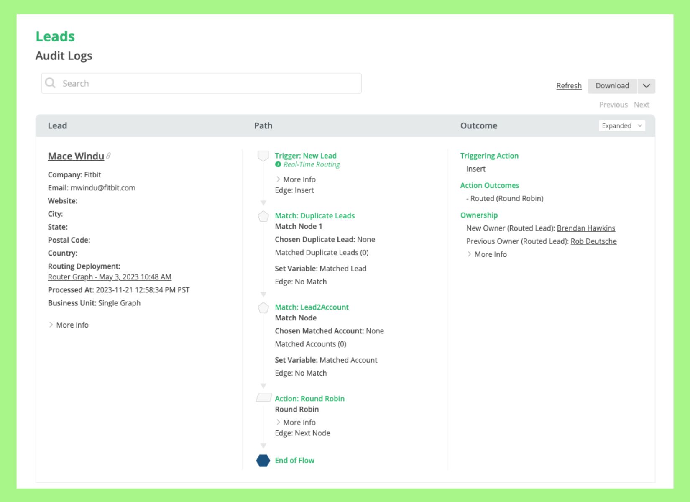The height and width of the screenshot is (502, 690).
Task: Open the Router Graph deployment link
Action: tap(109, 277)
